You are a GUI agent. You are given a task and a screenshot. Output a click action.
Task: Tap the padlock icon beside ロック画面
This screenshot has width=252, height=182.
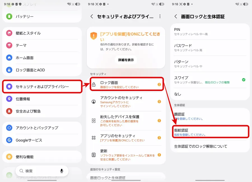click(94, 84)
